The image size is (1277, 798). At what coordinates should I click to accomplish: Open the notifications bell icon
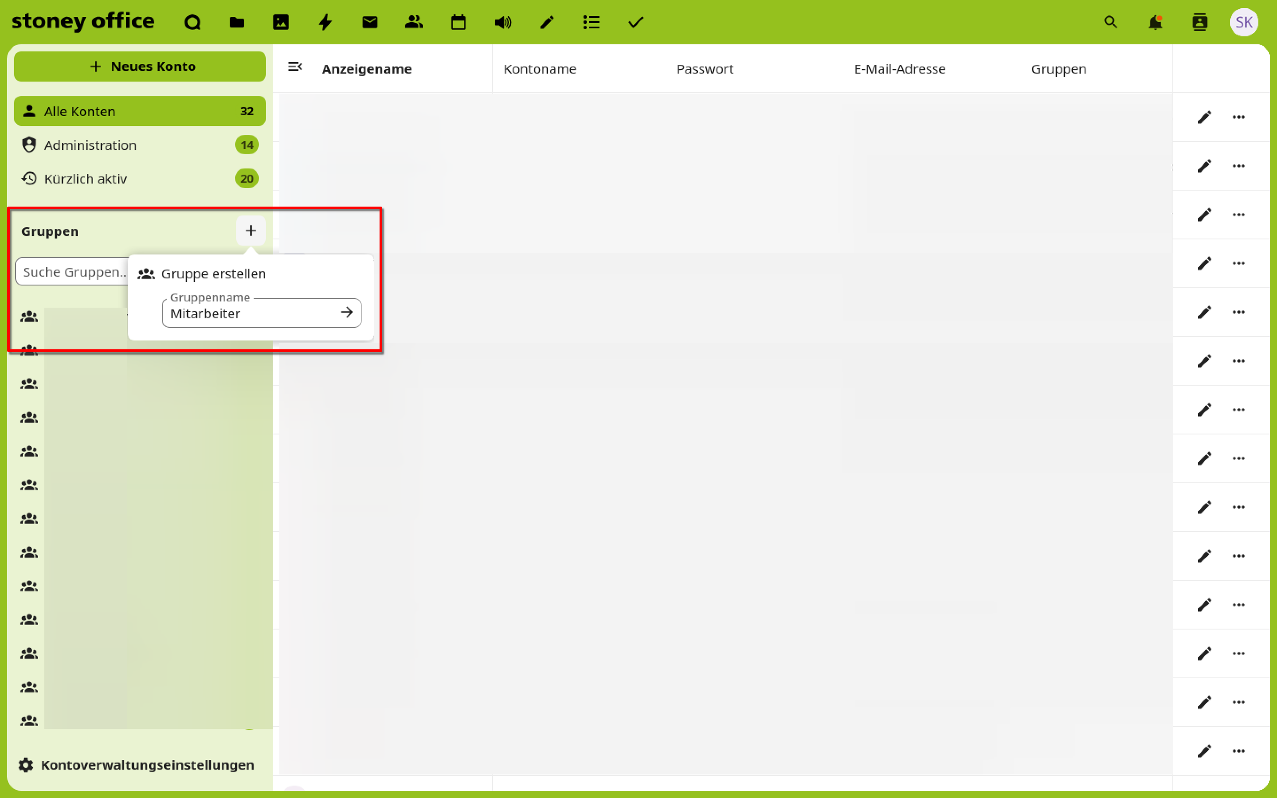1155,22
